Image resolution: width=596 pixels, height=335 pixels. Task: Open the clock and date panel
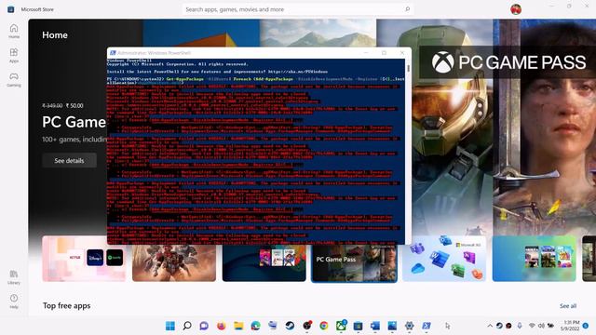point(571,326)
